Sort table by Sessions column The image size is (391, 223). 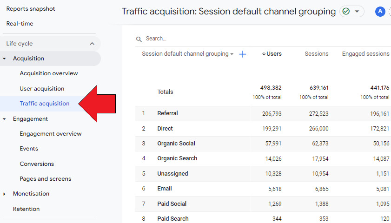point(317,54)
